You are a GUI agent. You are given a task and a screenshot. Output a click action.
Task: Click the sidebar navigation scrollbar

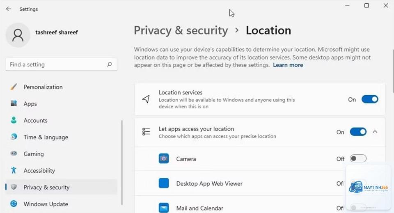[122, 162]
